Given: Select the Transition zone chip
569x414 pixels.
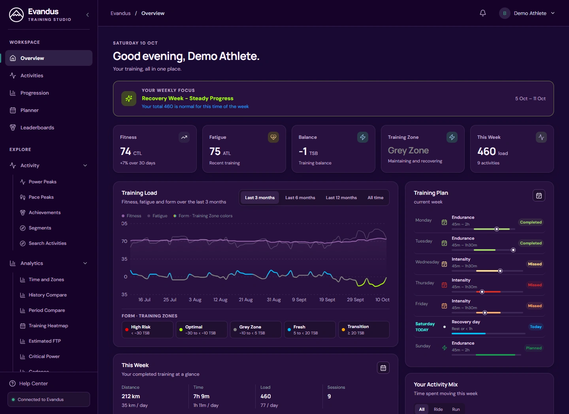Looking at the screenshot, I should click(x=364, y=330).
